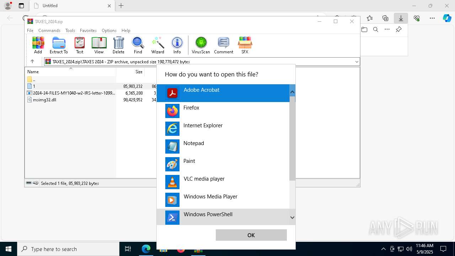Choose VLC media player option
This screenshot has width=455, height=256.
223,182
